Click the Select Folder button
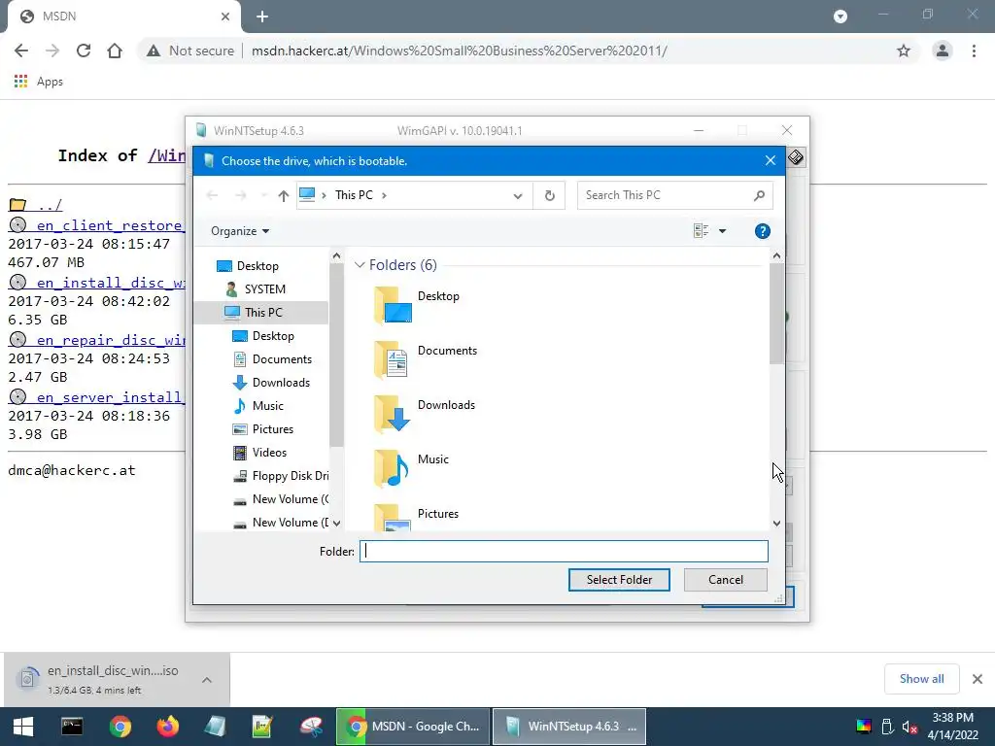 coord(619,580)
